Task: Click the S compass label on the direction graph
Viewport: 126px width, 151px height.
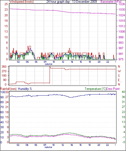Action: click(x=119, y=76)
